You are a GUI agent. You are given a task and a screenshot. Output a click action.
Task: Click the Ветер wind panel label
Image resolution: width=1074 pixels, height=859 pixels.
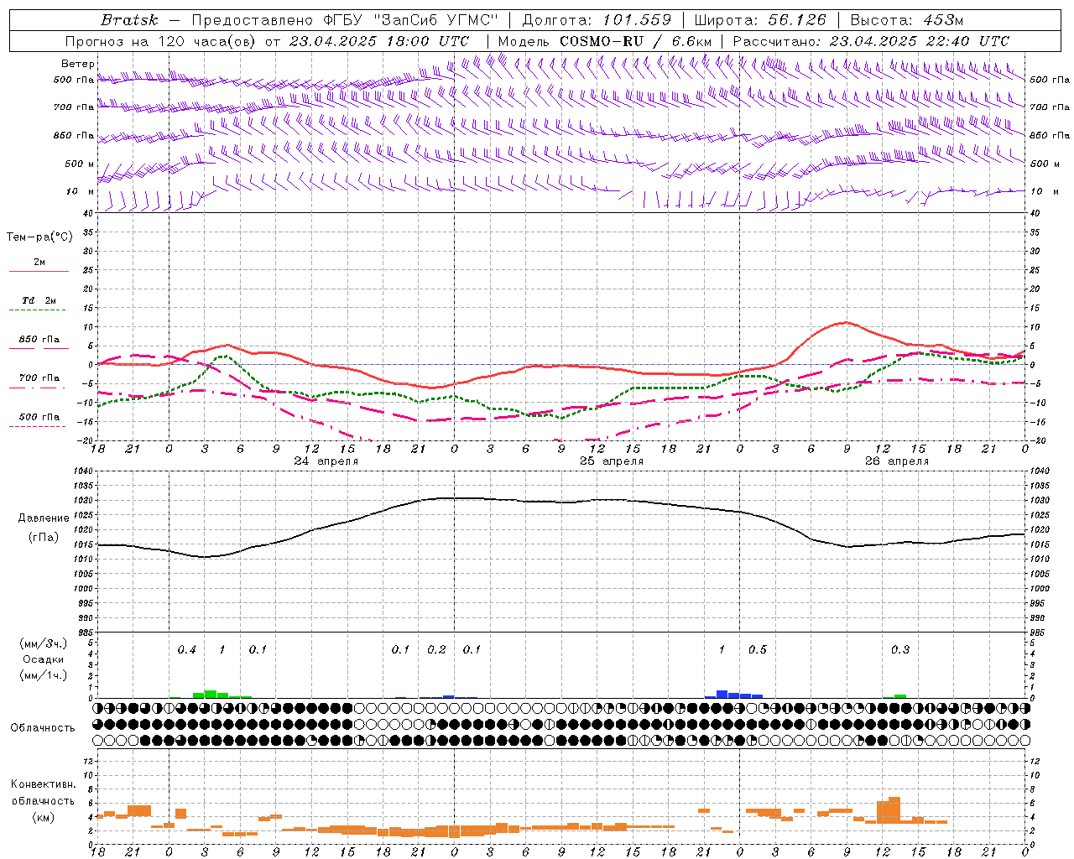tap(78, 64)
